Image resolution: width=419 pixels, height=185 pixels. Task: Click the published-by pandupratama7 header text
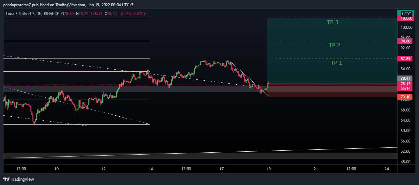[x=68, y=5]
